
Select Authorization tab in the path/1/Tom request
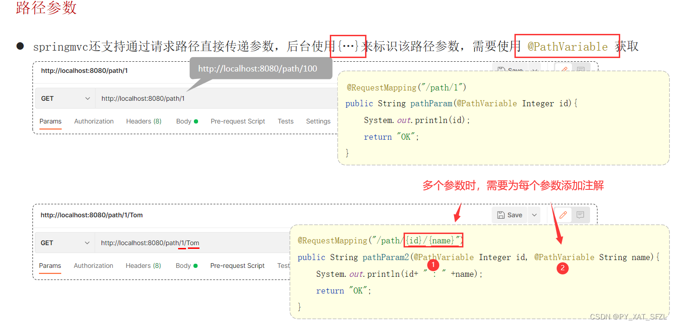(x=93, y=266)
